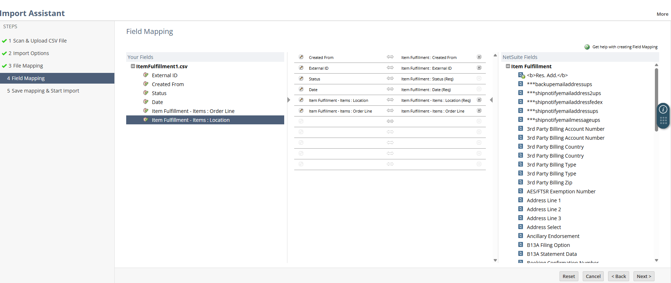
Task: Click field icon beside AES/FTSR Exemption Number
Action: click(521, 191)
